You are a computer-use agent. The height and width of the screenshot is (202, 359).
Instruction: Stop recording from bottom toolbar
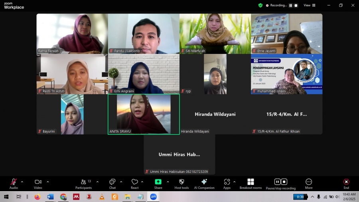point(284,182)
